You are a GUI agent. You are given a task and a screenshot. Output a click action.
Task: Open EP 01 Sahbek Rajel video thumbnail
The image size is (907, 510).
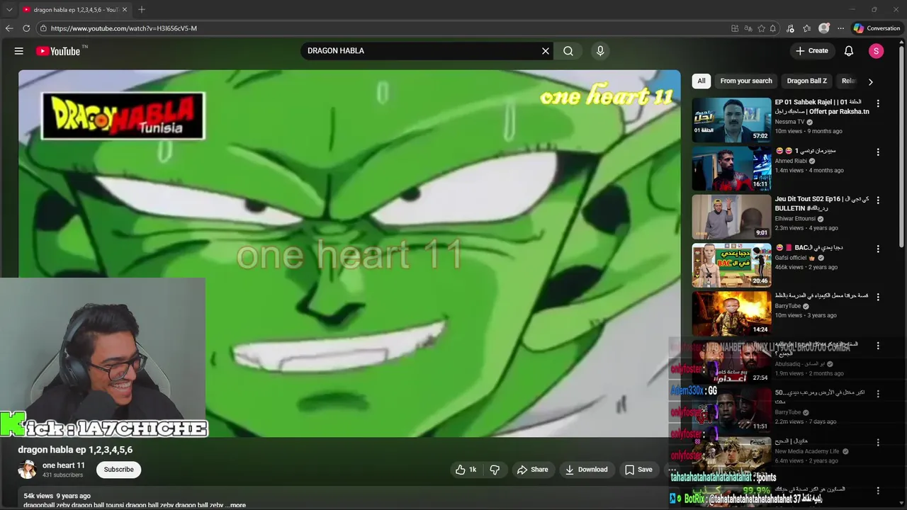pyautogui.click(x=731, y=120)
